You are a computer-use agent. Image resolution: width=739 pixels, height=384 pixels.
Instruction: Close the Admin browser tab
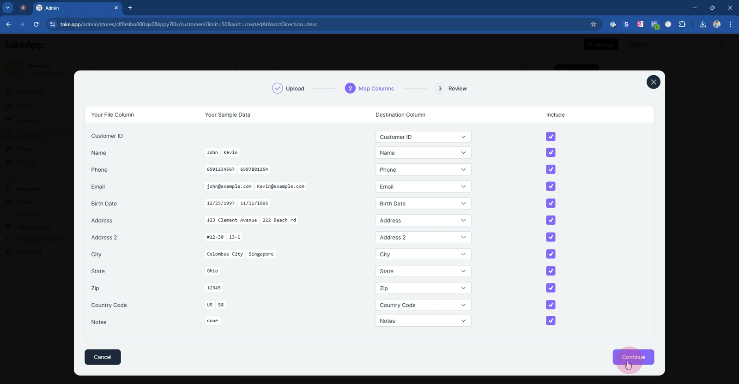pyautogui.click(x=116, y=8)
